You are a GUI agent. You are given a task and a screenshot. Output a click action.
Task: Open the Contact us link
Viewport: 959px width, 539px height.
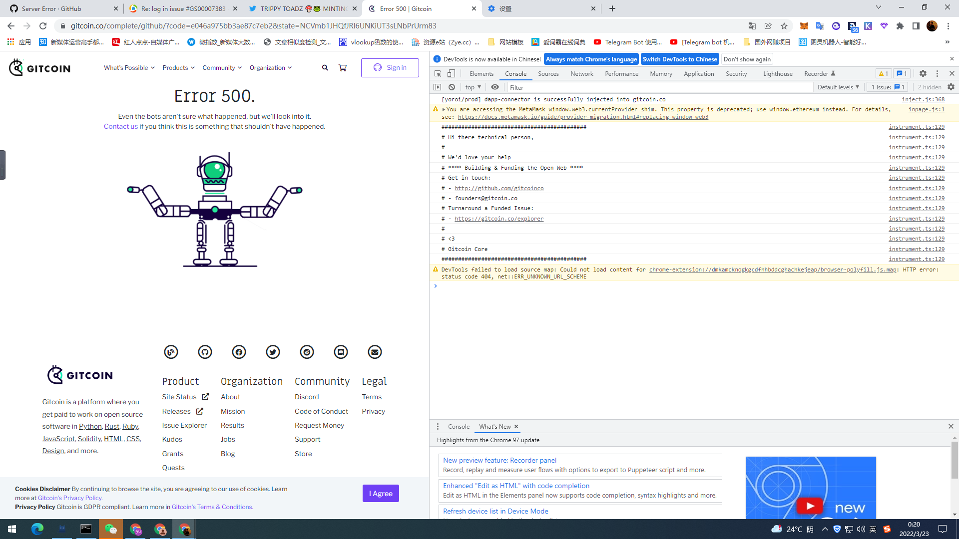[121, 127]
